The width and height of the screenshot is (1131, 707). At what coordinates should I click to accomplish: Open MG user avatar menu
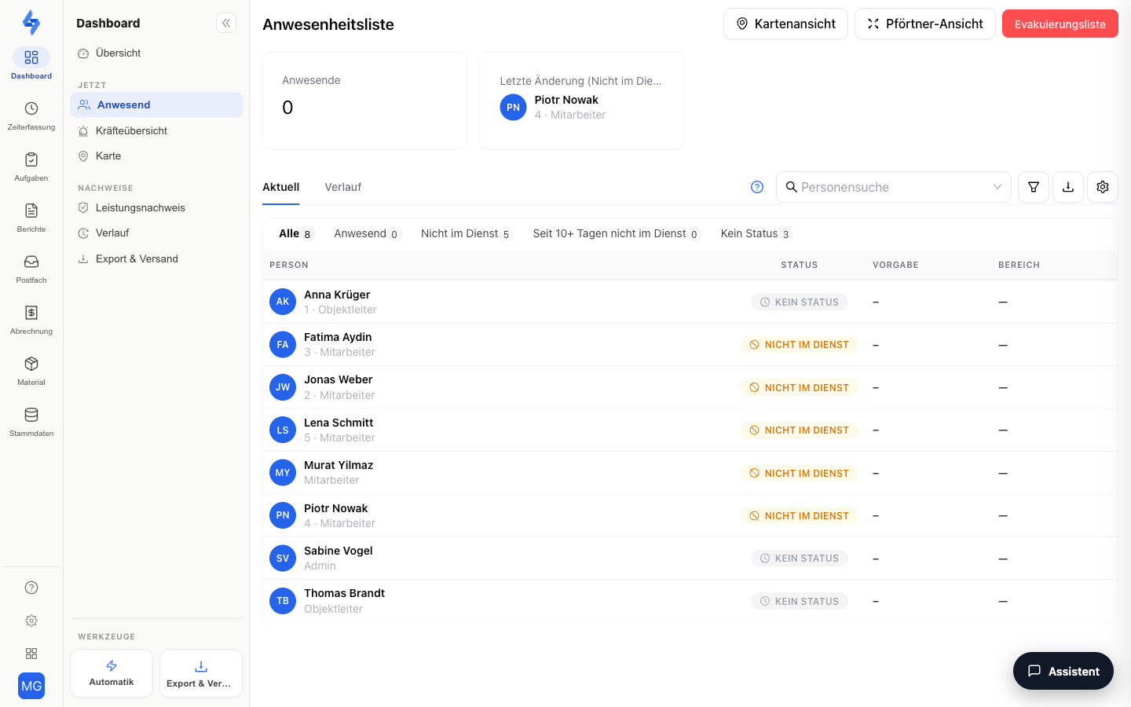31,686
